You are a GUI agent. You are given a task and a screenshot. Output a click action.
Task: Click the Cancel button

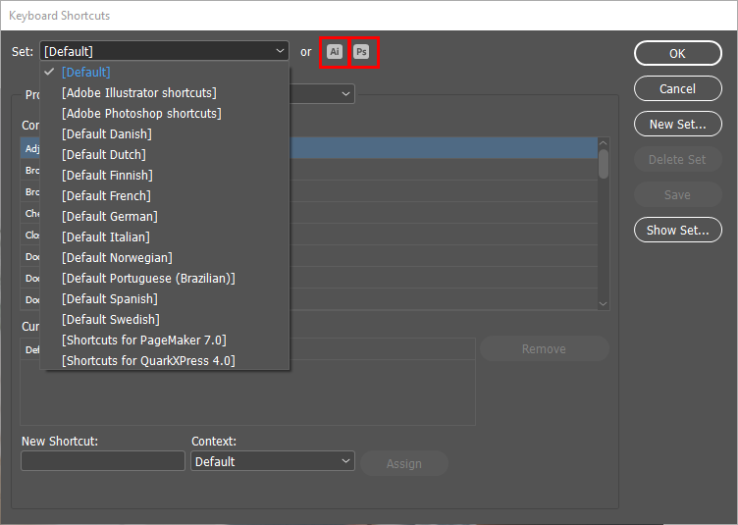[x=678, y=88]
